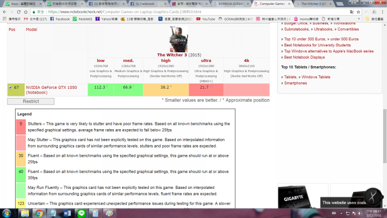Screen dimensions: 387x218
Task: Open the Convertibles link
Action: pos(348,29)
